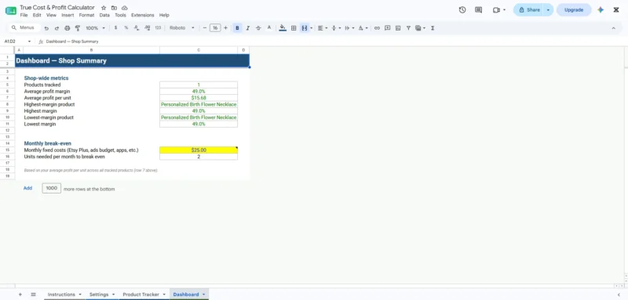The width and height of the screenshot is (628, 300).
Task: Open the 123 more formats menu
Action: (x=158, y=28)
